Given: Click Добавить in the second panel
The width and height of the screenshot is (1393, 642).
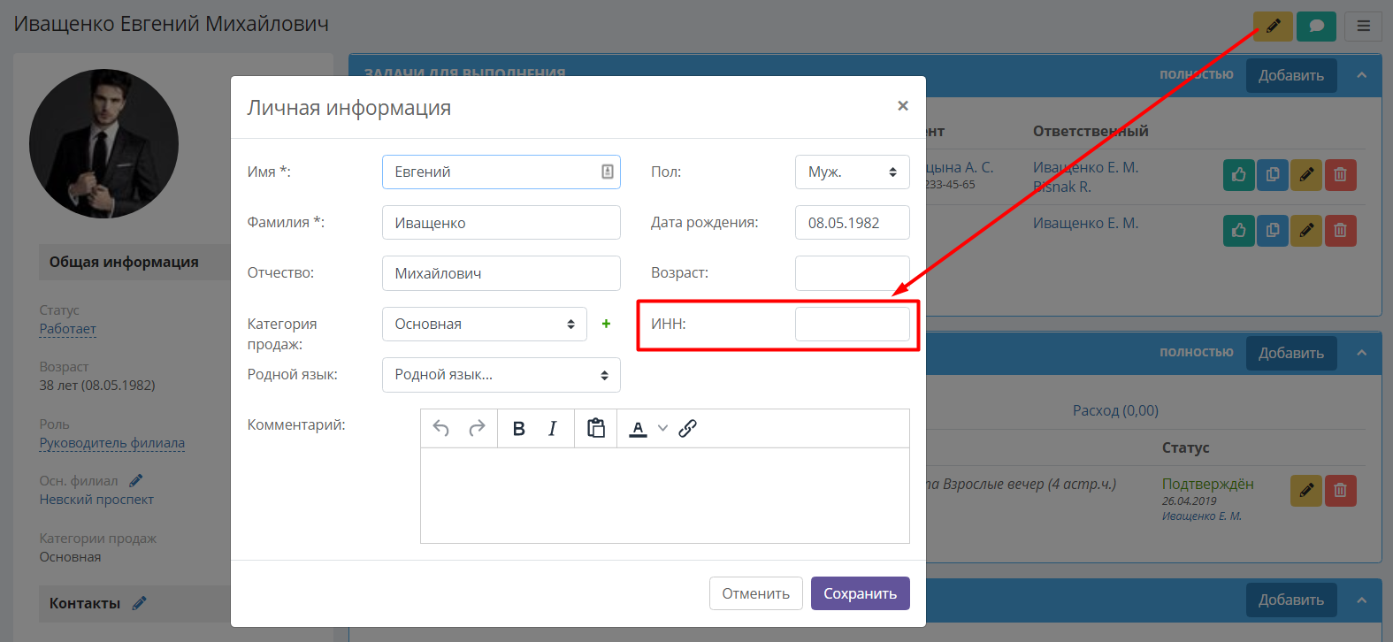Looking at the screenshot, I should pyautogui.click(x=1291, y=354).
